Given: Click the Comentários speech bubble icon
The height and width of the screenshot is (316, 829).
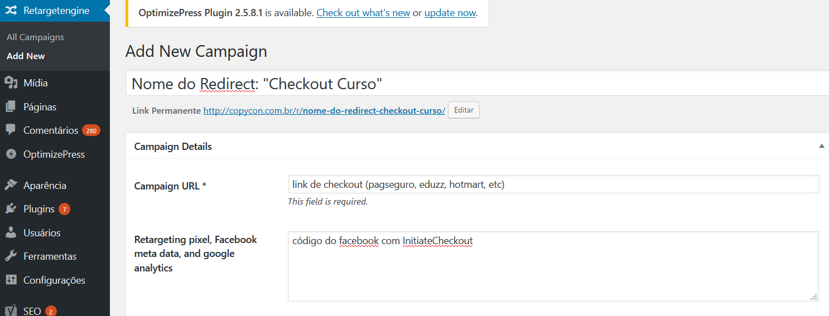Looking at the screenshot, I should 11,130.
